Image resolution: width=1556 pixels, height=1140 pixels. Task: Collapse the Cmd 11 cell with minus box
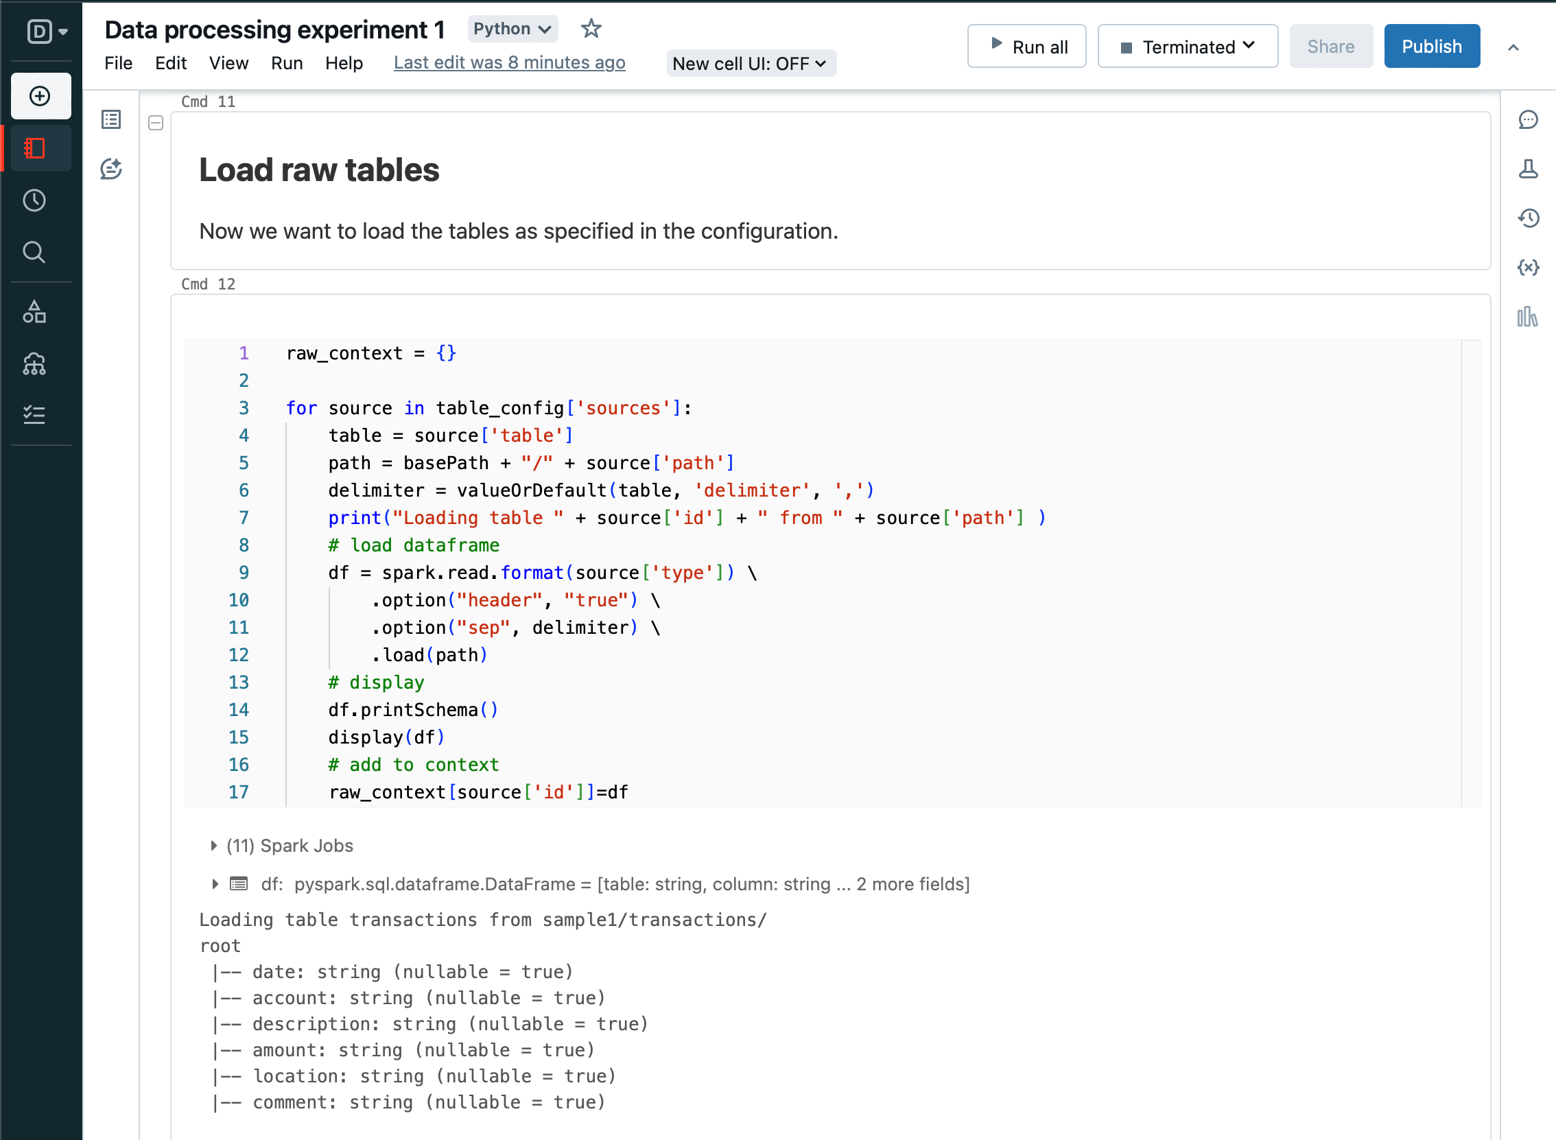click(156, 123)
